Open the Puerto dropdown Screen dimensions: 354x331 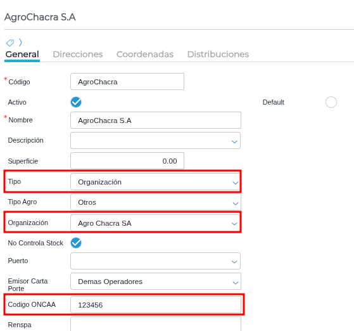(x=155, y=261)
